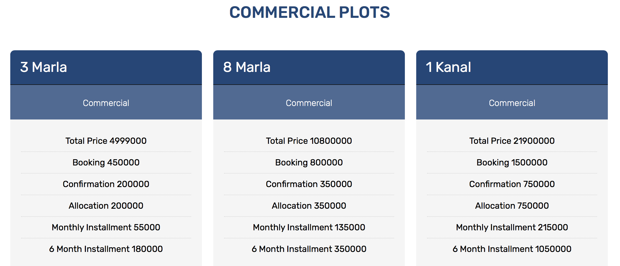
Task: Click 6 Month Installment 180000 row
Action: [x=106, y=249]
